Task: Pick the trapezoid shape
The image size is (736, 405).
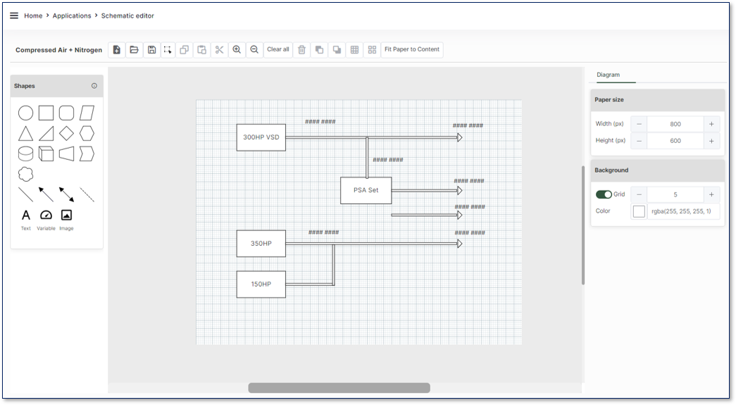Action: tap(66, 154)
